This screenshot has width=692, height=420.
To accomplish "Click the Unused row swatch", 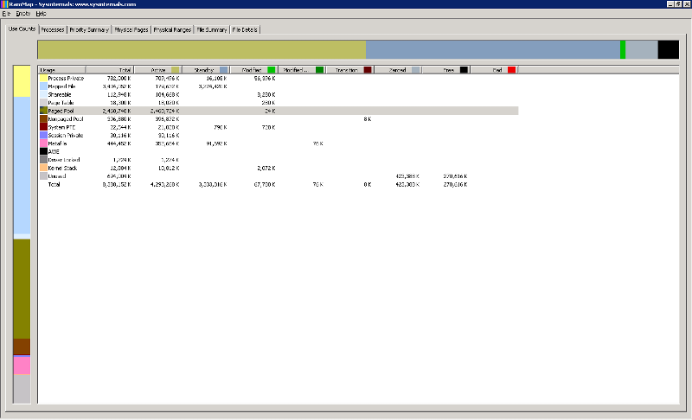I will 43,175.
